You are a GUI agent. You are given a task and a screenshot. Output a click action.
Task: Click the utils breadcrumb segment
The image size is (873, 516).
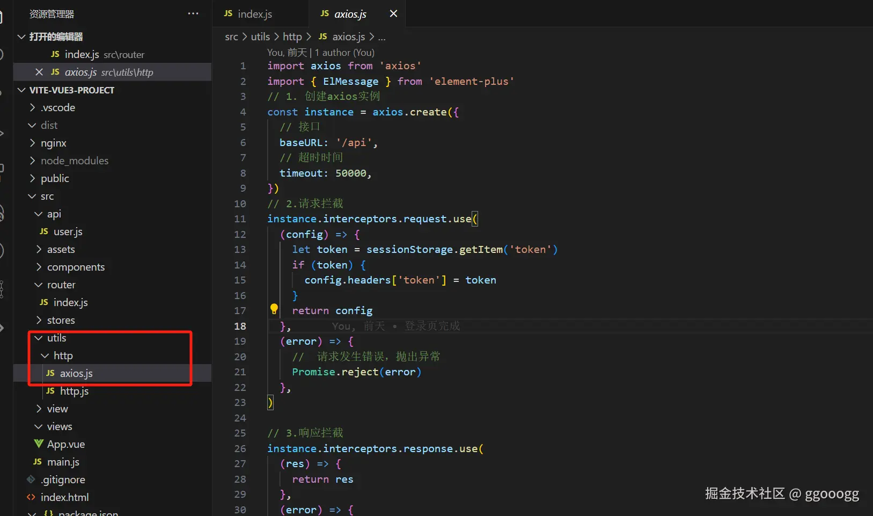pyautogui.click(x=260, y=37)
